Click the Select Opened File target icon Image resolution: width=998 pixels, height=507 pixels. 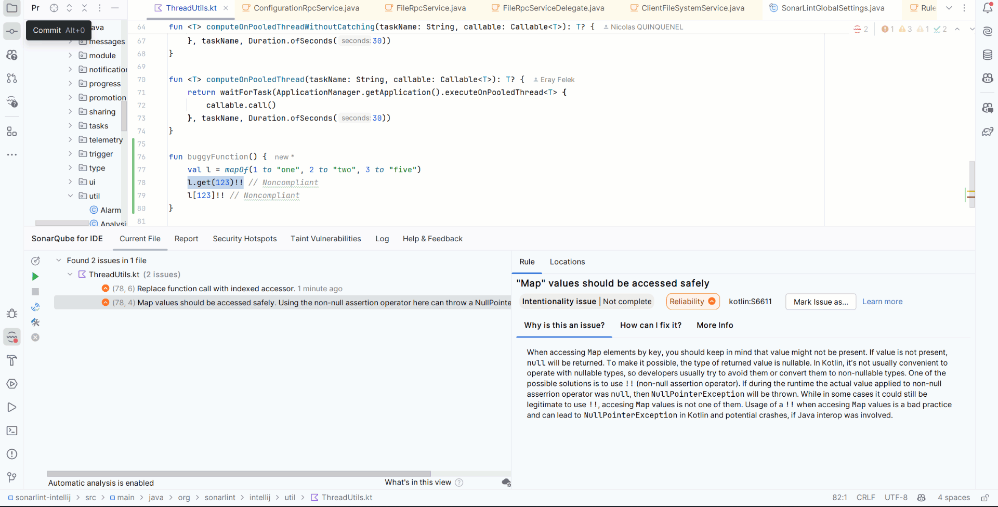(x=54, y=8)
